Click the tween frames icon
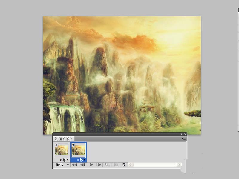Screen dimensions: 239x179 coord(107,165)
